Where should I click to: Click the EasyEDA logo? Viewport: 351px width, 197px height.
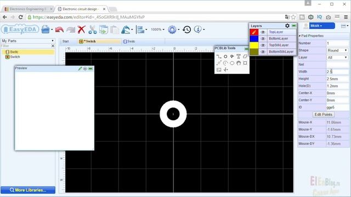pyautogui.click(x=20, y=30)
